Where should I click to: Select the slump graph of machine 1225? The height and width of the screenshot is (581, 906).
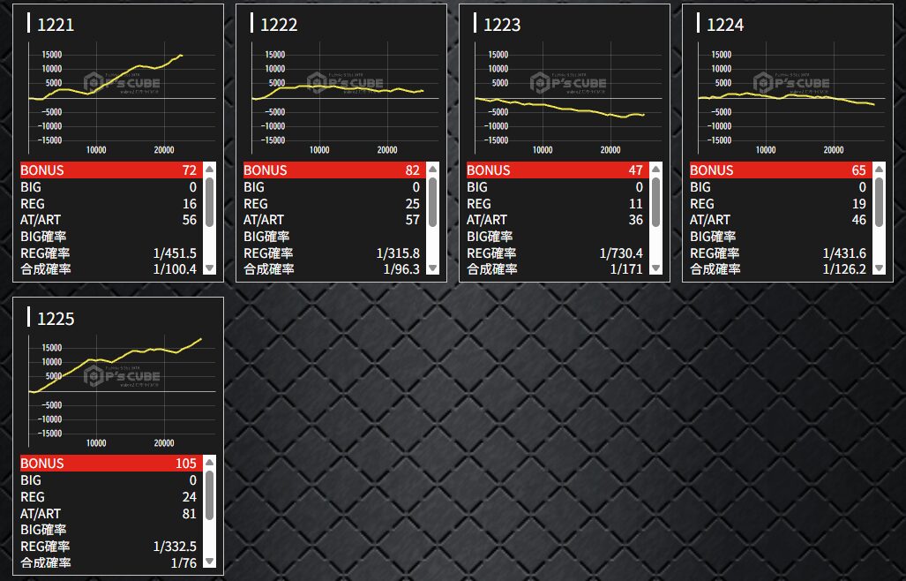pos(122,391)
